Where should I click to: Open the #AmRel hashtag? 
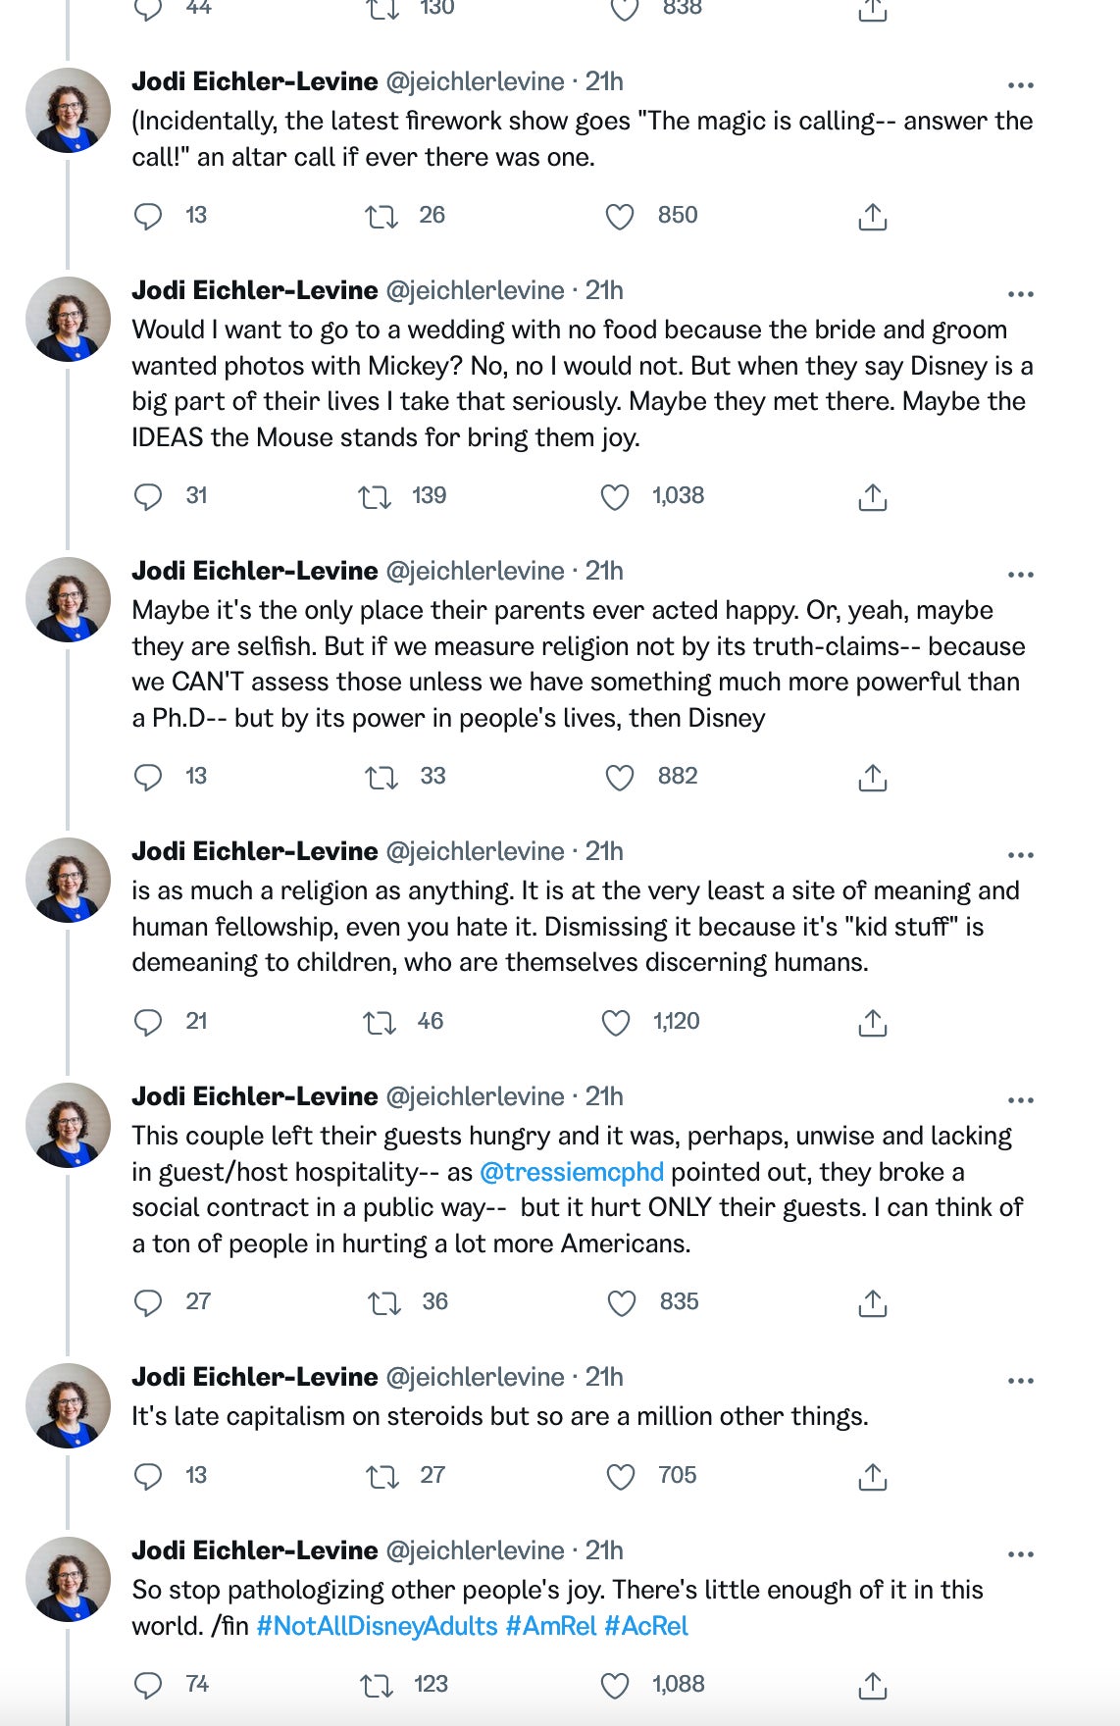551,1626
